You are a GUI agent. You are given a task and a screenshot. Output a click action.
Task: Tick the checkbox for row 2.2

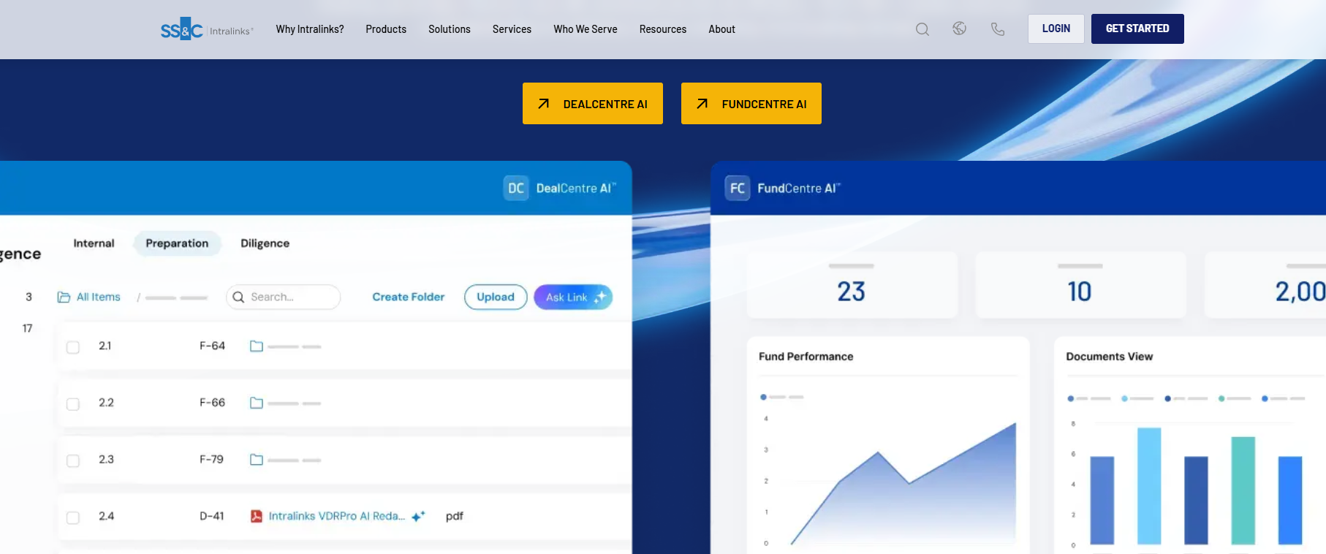pos(73,404)
